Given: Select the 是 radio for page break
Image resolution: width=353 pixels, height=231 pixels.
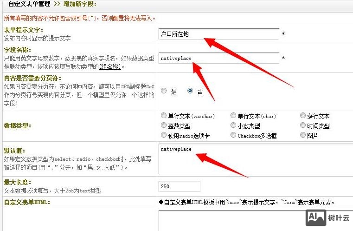Looking at the screenshot, I should [x=164, y=91].
